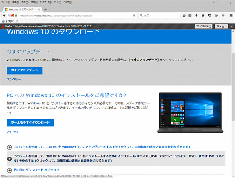Click the scrollbar down arrow
The height and width of the screenshot is (178, 235).
233,176
